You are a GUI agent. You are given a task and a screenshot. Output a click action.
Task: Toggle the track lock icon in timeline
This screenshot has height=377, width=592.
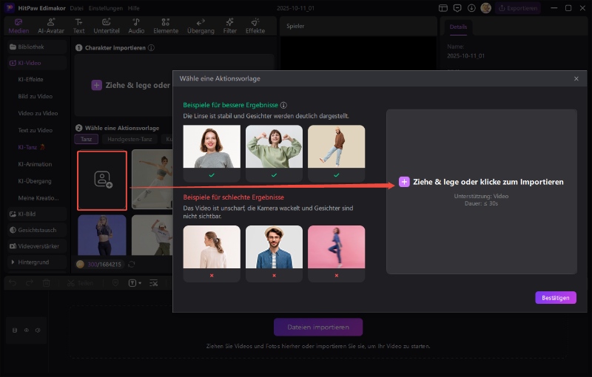point(16,330)
